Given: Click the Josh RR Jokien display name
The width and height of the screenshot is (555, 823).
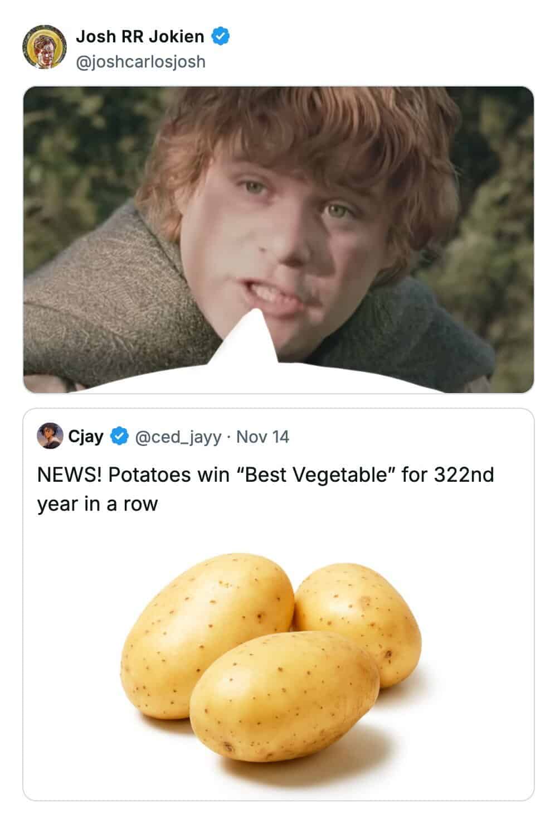Looking at the screenshot, I should (140, 37).
